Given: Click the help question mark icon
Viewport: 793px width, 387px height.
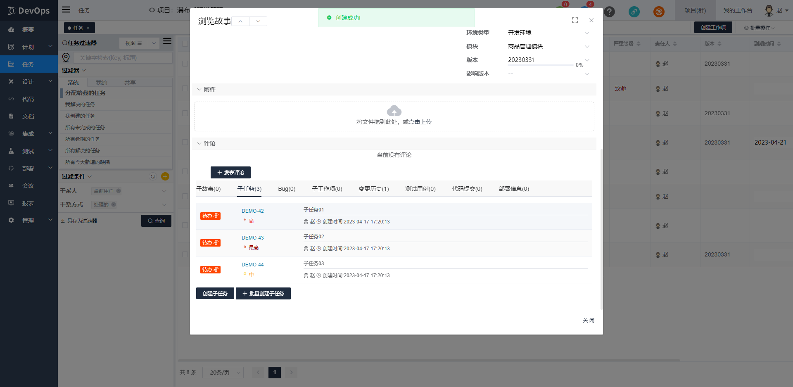Looking at the screenshot, I should [609, 12].
